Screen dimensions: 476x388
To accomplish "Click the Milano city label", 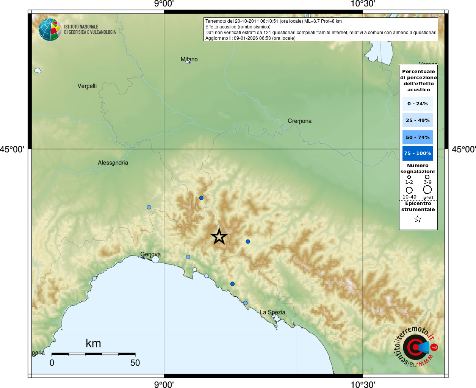I will coord(189,59).
